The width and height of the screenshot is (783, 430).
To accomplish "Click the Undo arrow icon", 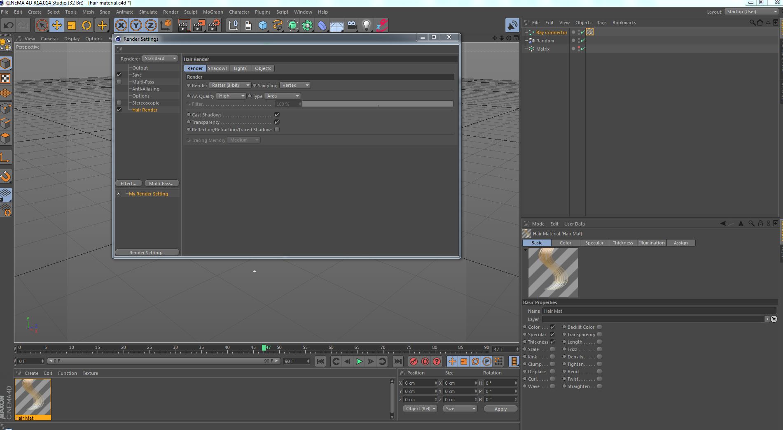I will click(x=8, y=25).
